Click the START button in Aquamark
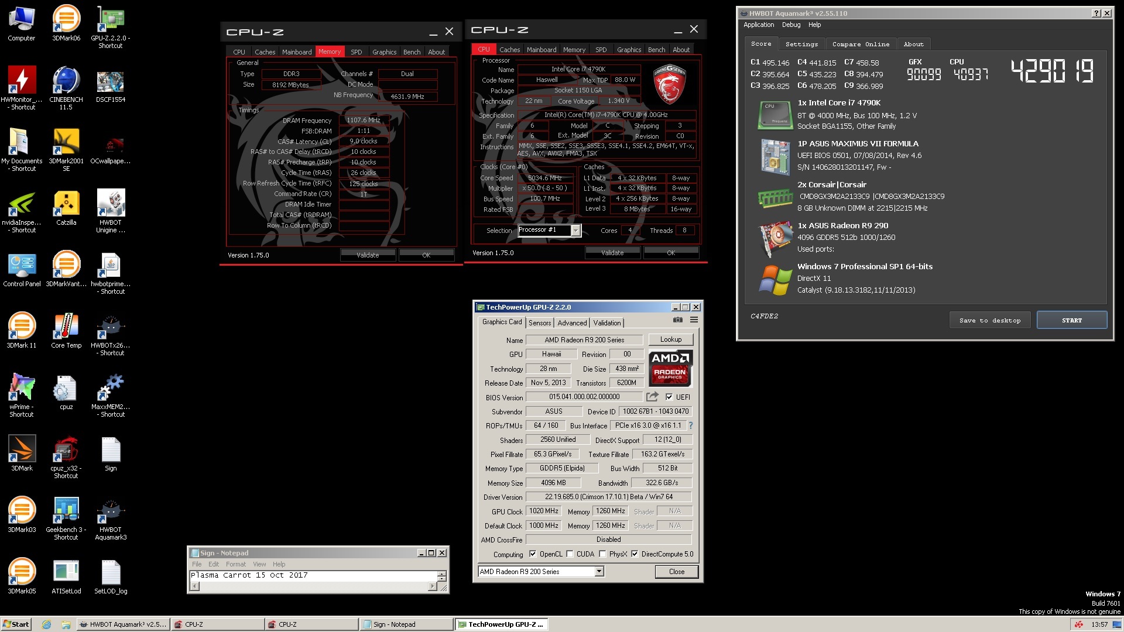The image size is (1124, 632). 1071,320
